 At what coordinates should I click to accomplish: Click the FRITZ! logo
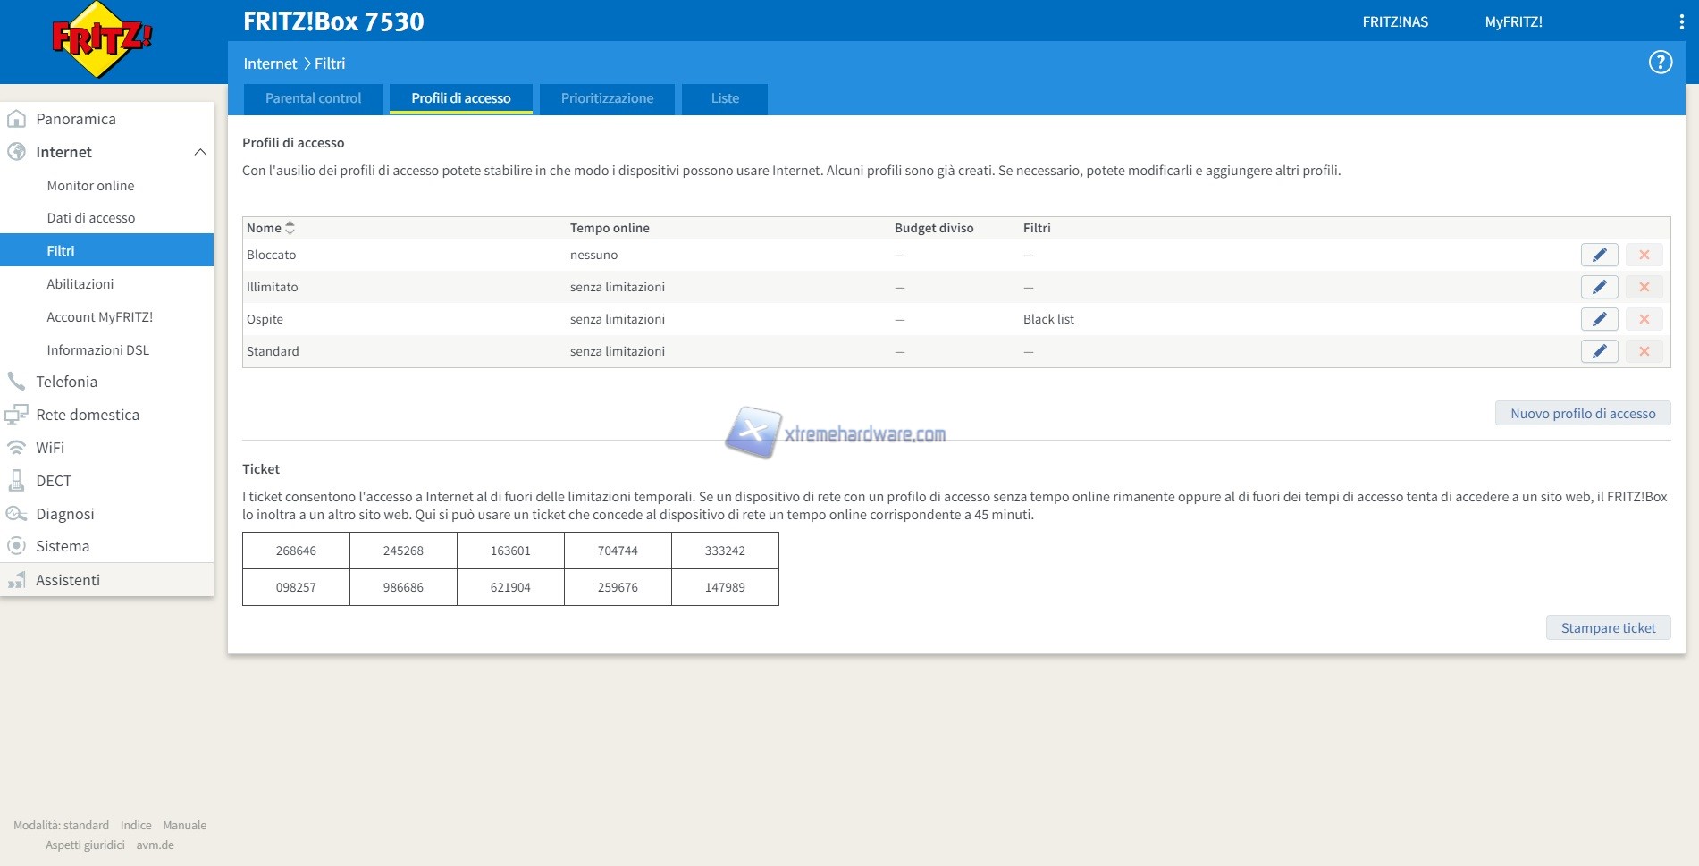tap(102, 40)
